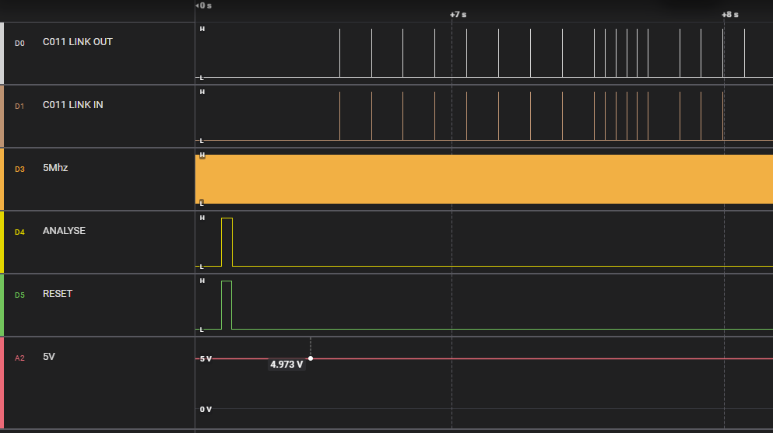Click the 5V analog channel name

point(49,357)
